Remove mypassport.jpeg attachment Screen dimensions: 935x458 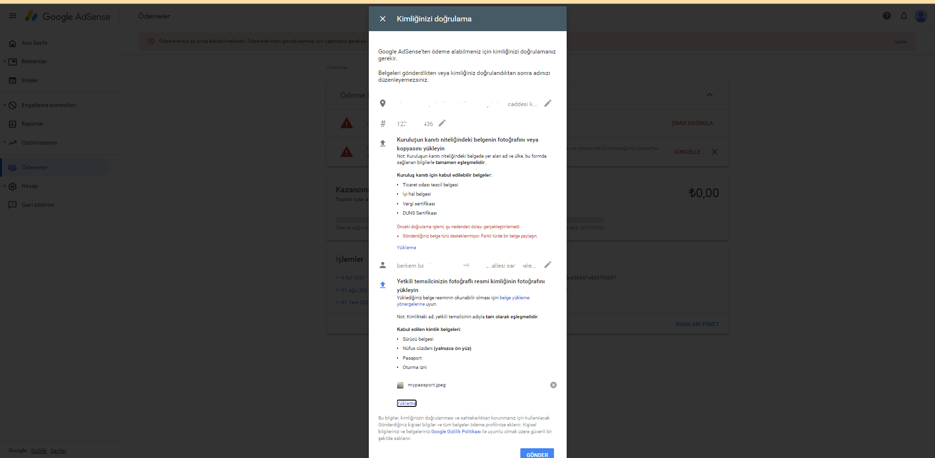pos(553,385)
